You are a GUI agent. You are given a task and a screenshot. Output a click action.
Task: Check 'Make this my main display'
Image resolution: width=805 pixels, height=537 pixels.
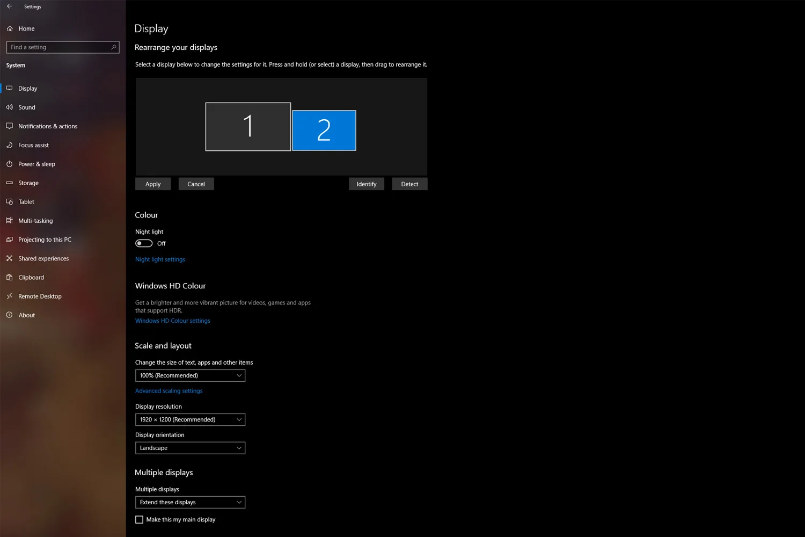pos(140,520)
